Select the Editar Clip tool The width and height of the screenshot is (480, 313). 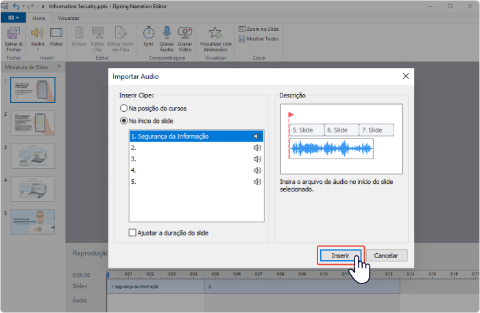[x=97, y=39]
